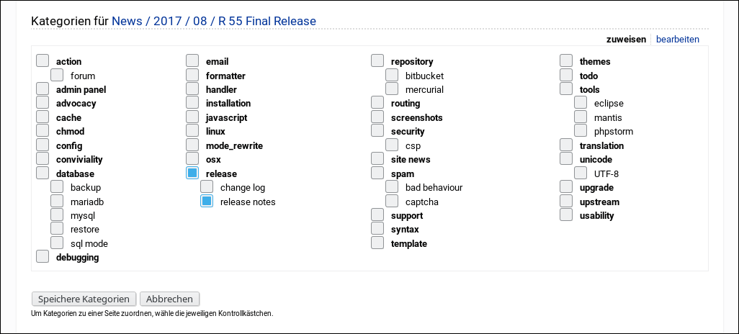Viewport: 739px width, 334px height.
Task: Tick the captcha checkbox
Action: pos(392,202)
